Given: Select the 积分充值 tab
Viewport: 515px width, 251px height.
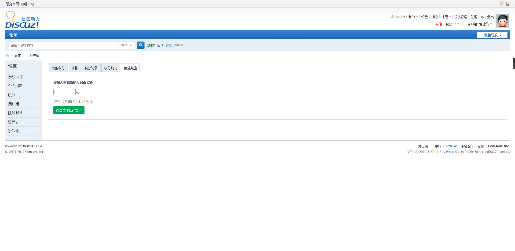Looking at the screenshot, I should (x=130, y=68).
